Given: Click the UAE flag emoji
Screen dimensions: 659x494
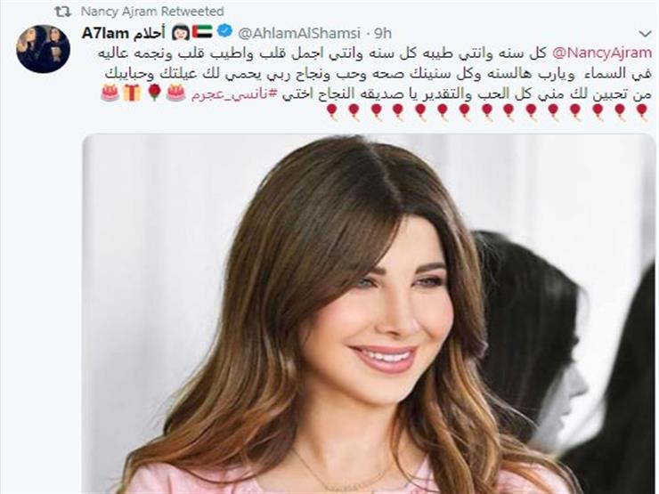Looking at the screenshot, I should click(202, 31).
